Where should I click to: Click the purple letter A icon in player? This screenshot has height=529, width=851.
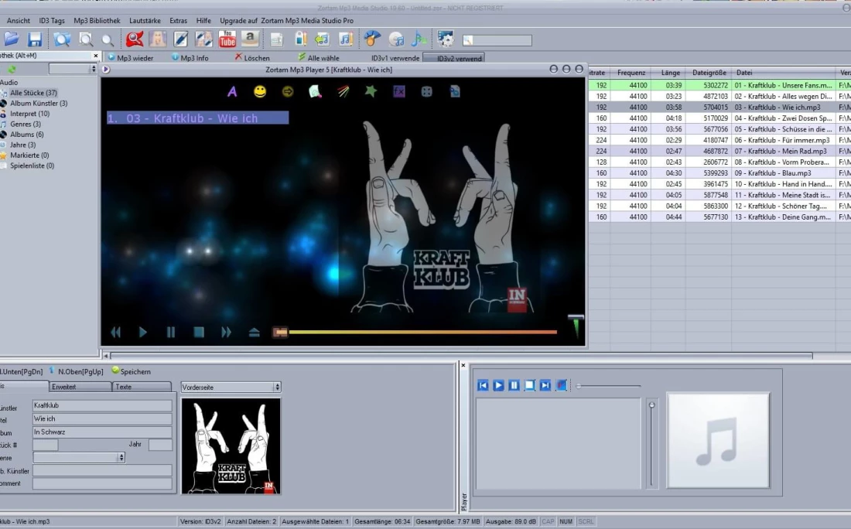[232, 91]
